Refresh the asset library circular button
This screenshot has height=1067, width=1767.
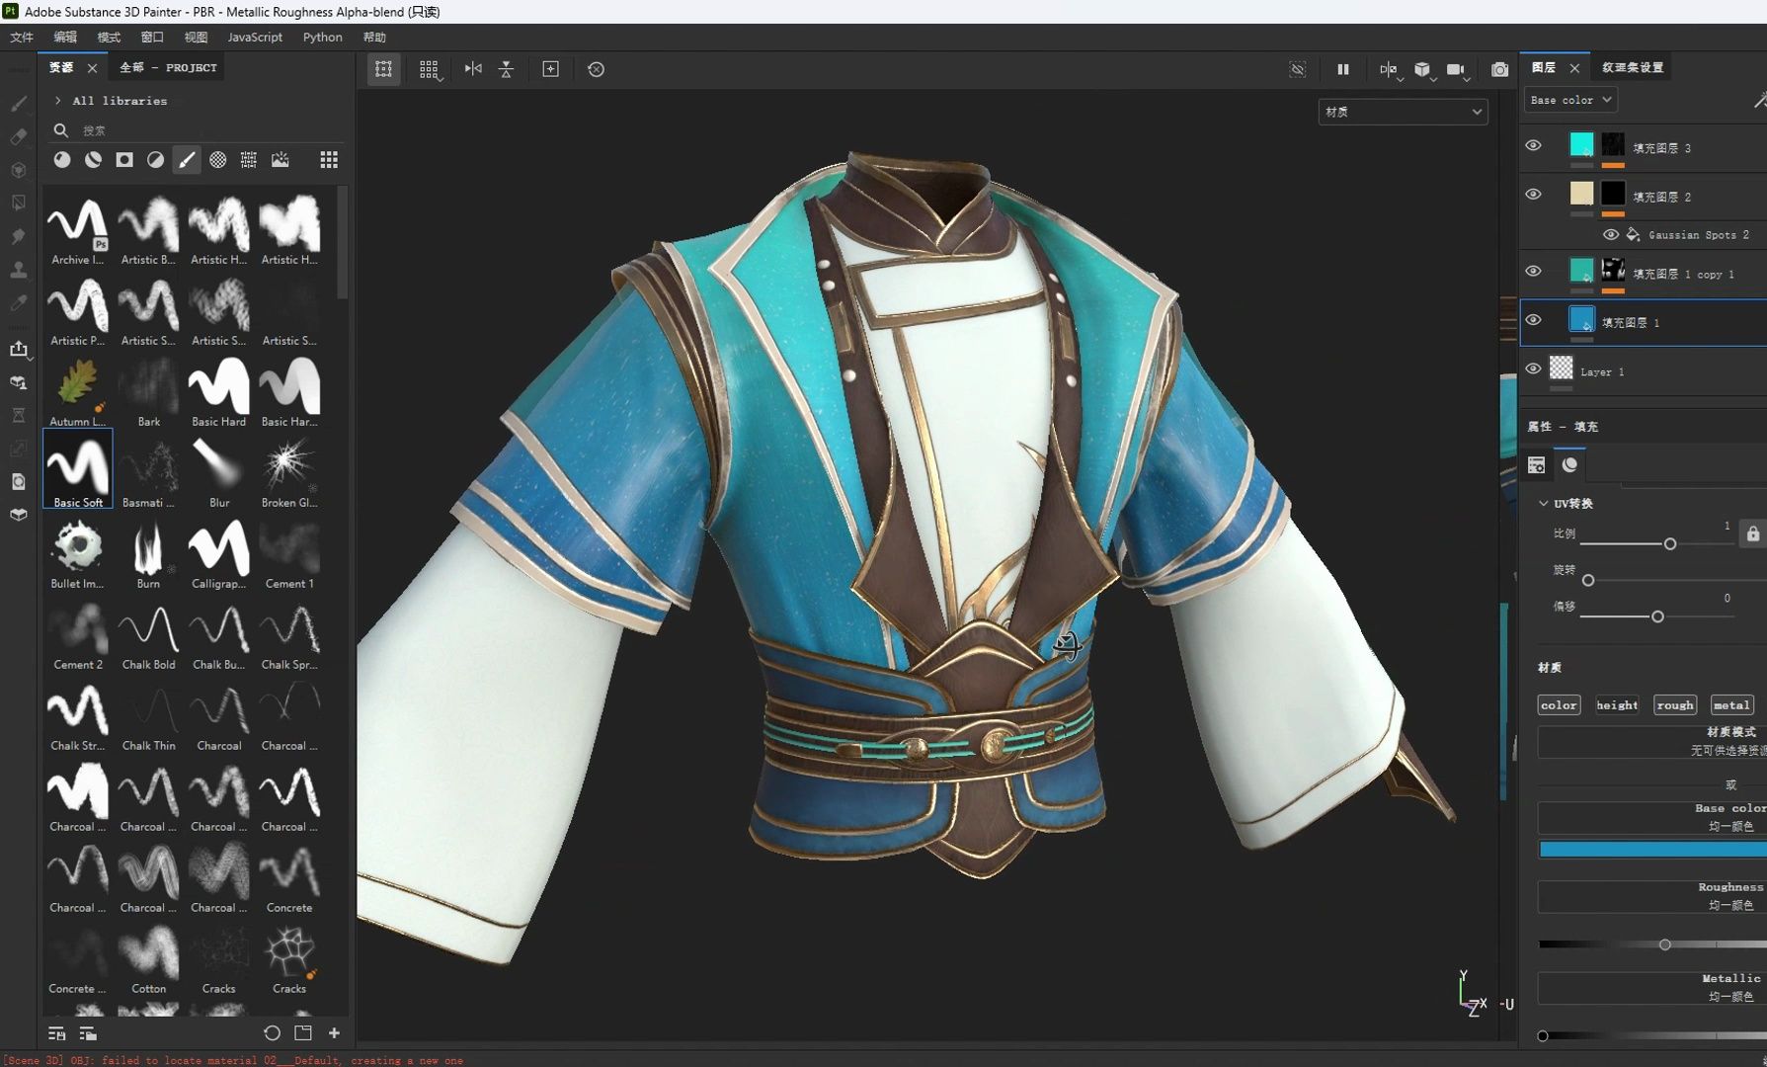coord(272,1032)
